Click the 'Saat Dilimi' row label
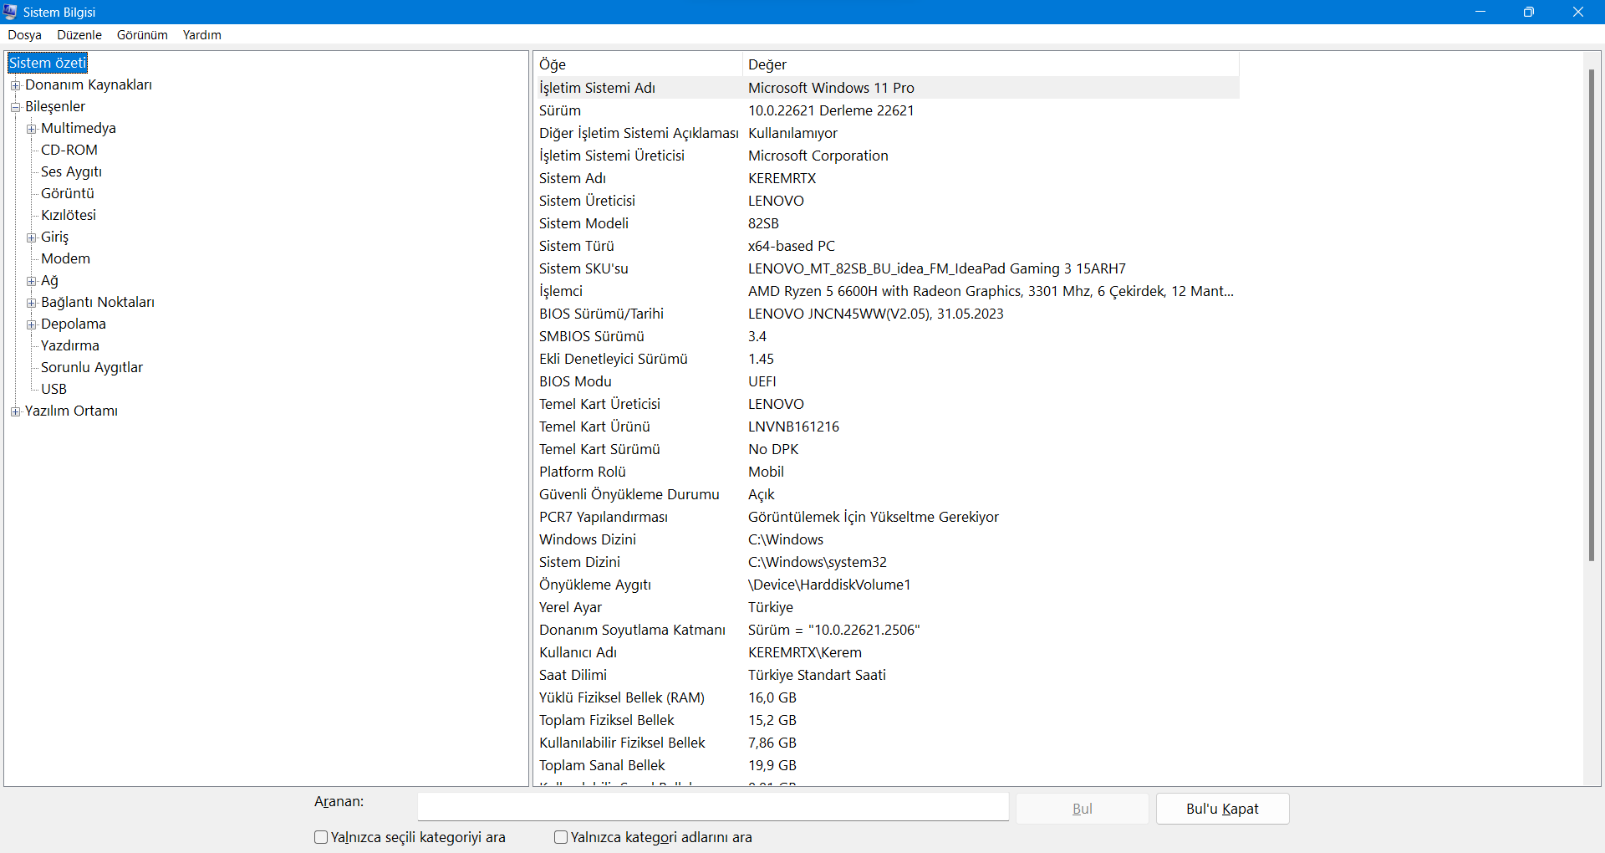Screen dimensions: 1605x853 [x=573, y=675]
